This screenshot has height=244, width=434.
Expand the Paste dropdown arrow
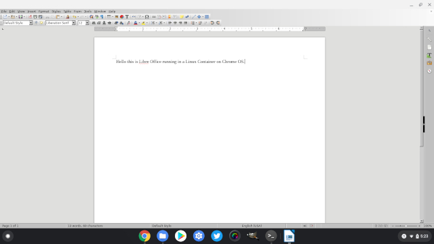click(62, 16)
